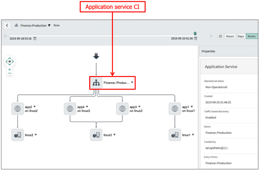Select the linux1 server icon
The image size is (259, 170).
pos(175,135)
